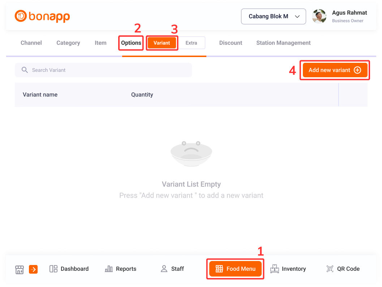Open Reports from the bottom bar
The image size is (382, 287).
[121, 269]
